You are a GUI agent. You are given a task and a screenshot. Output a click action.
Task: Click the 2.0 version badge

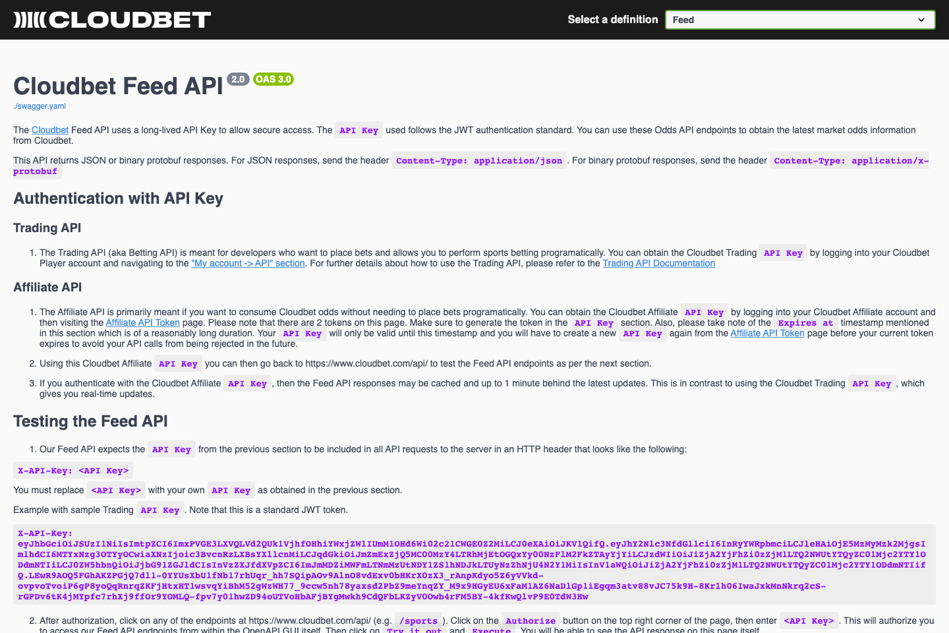pos(237,78)
